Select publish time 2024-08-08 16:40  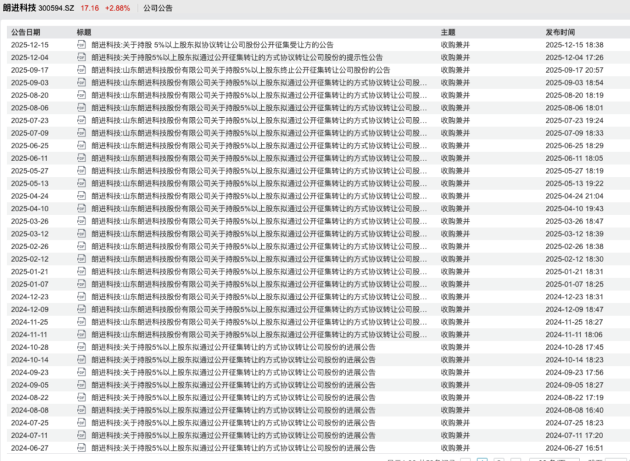[575, 410]
